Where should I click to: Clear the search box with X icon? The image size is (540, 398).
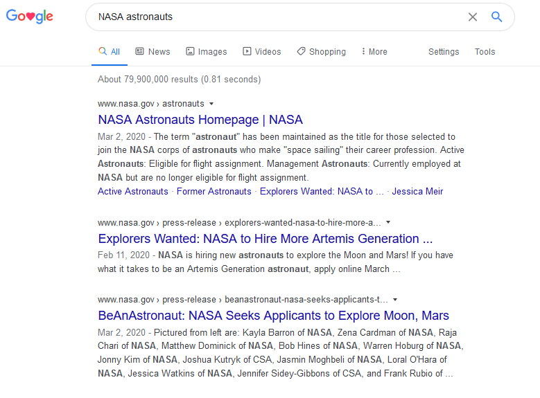coord(473,17)
